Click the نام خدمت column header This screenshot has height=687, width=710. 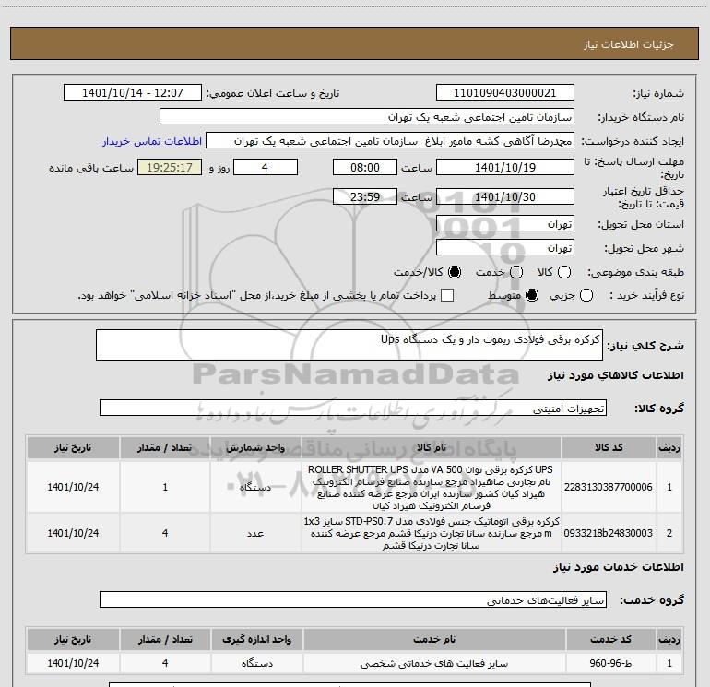pos(433,639)
